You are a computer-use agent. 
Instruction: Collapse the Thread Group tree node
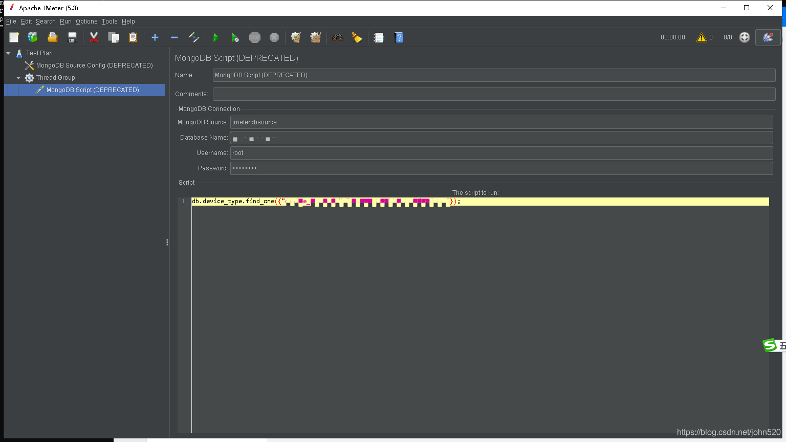[x=18, y=78]
